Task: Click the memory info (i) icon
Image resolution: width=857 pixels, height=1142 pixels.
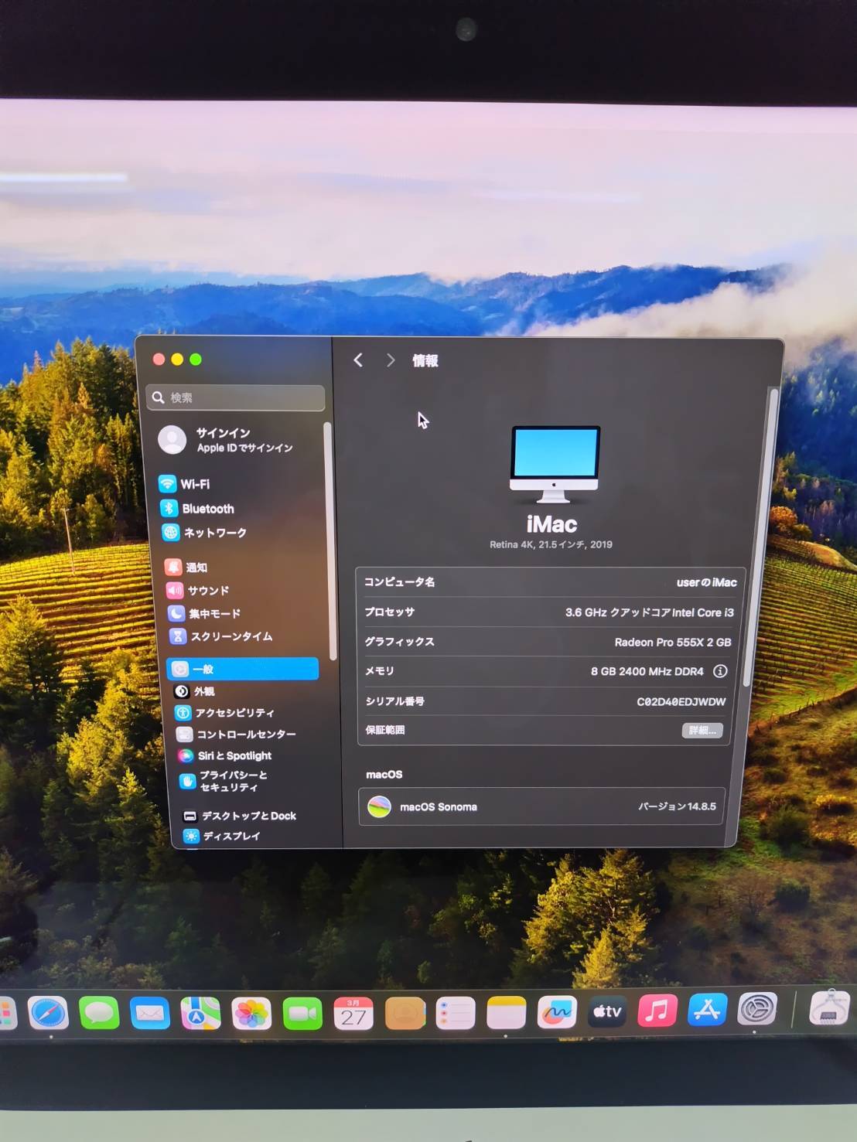Action: coord(720,671)
